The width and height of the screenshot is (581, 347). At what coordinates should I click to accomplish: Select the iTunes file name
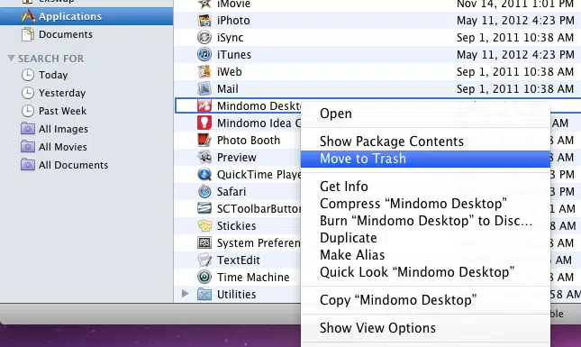tap(234, 54)
